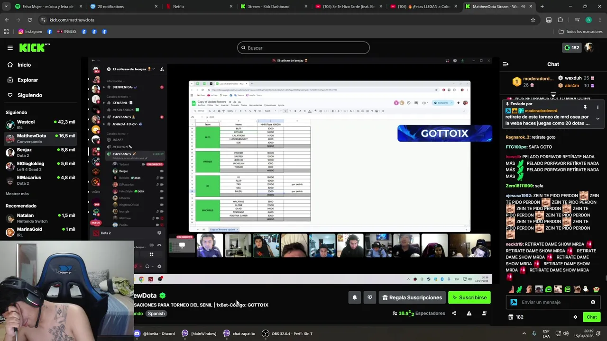Click Ragnarok_3 username in chat
Image resolution: width=607 pixels, height=341 pixels.
tap(517, 137)
